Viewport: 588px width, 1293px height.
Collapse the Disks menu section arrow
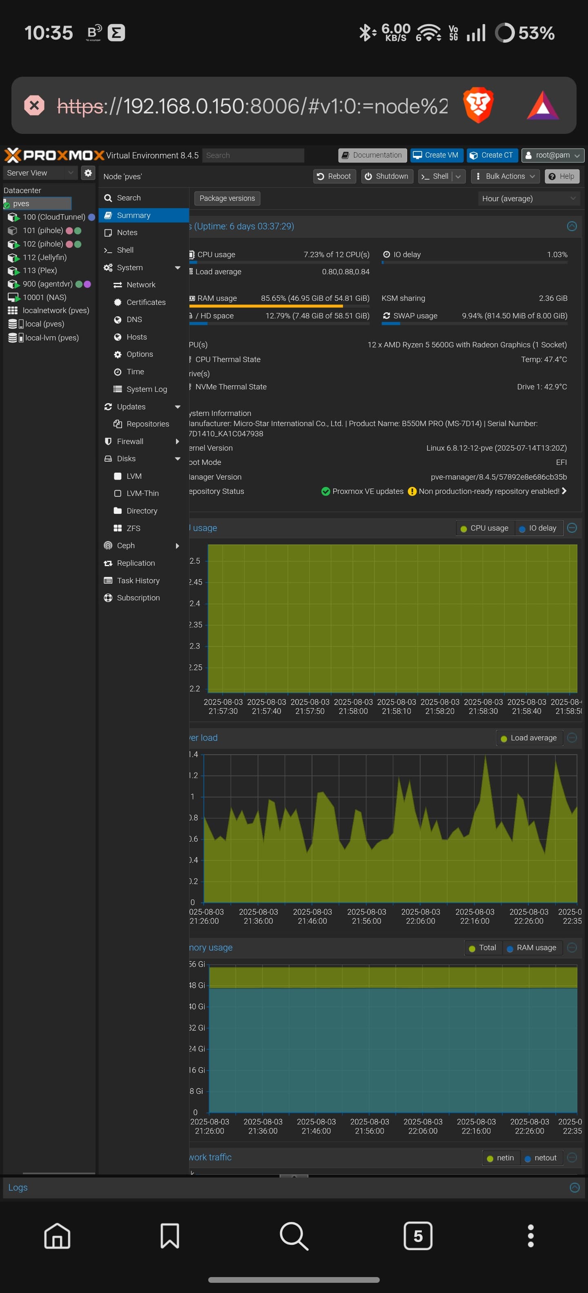point(177,459)
